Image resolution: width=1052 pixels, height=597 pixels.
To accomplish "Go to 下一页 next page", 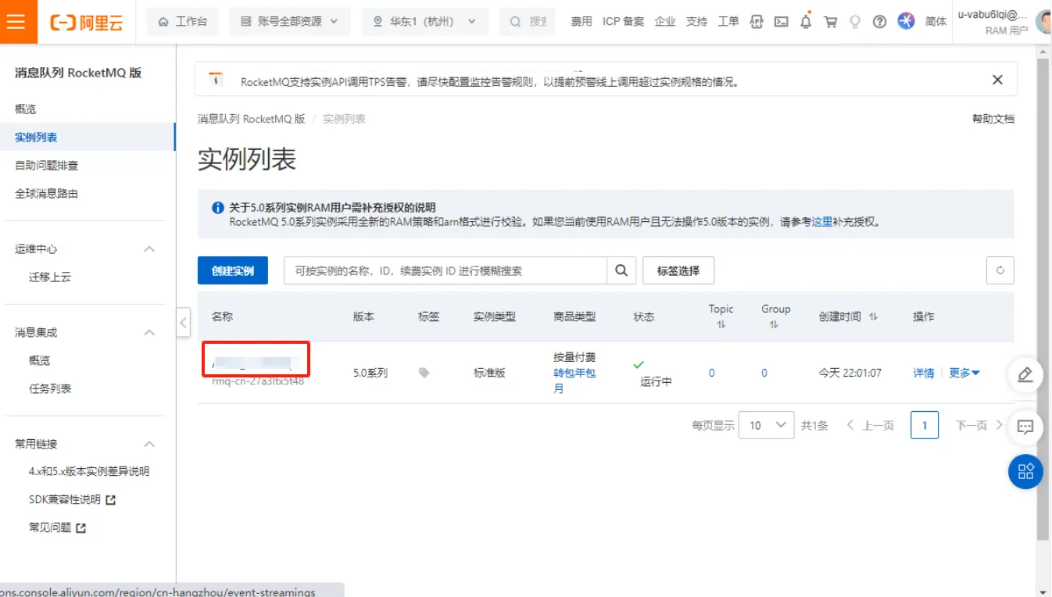I will tap(979, 426).
